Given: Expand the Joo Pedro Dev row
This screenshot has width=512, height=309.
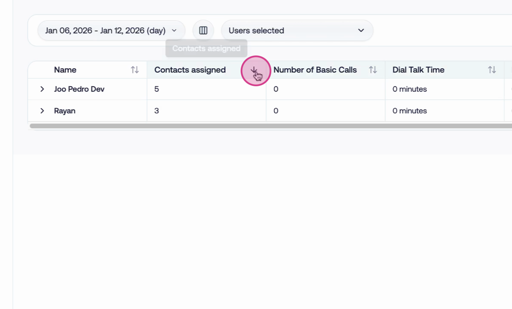Looking at the screenshot, I should point(42,89).
